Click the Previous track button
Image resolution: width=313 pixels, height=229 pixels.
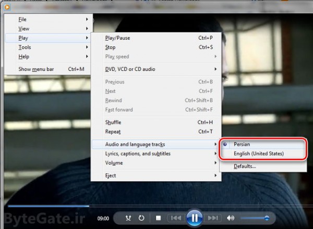176,218
